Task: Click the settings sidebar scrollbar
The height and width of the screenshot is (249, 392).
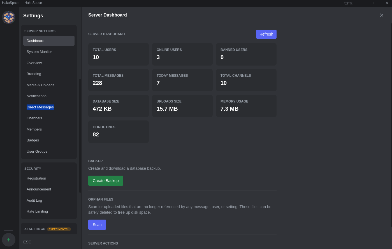Action: click(x=80, y=136)
